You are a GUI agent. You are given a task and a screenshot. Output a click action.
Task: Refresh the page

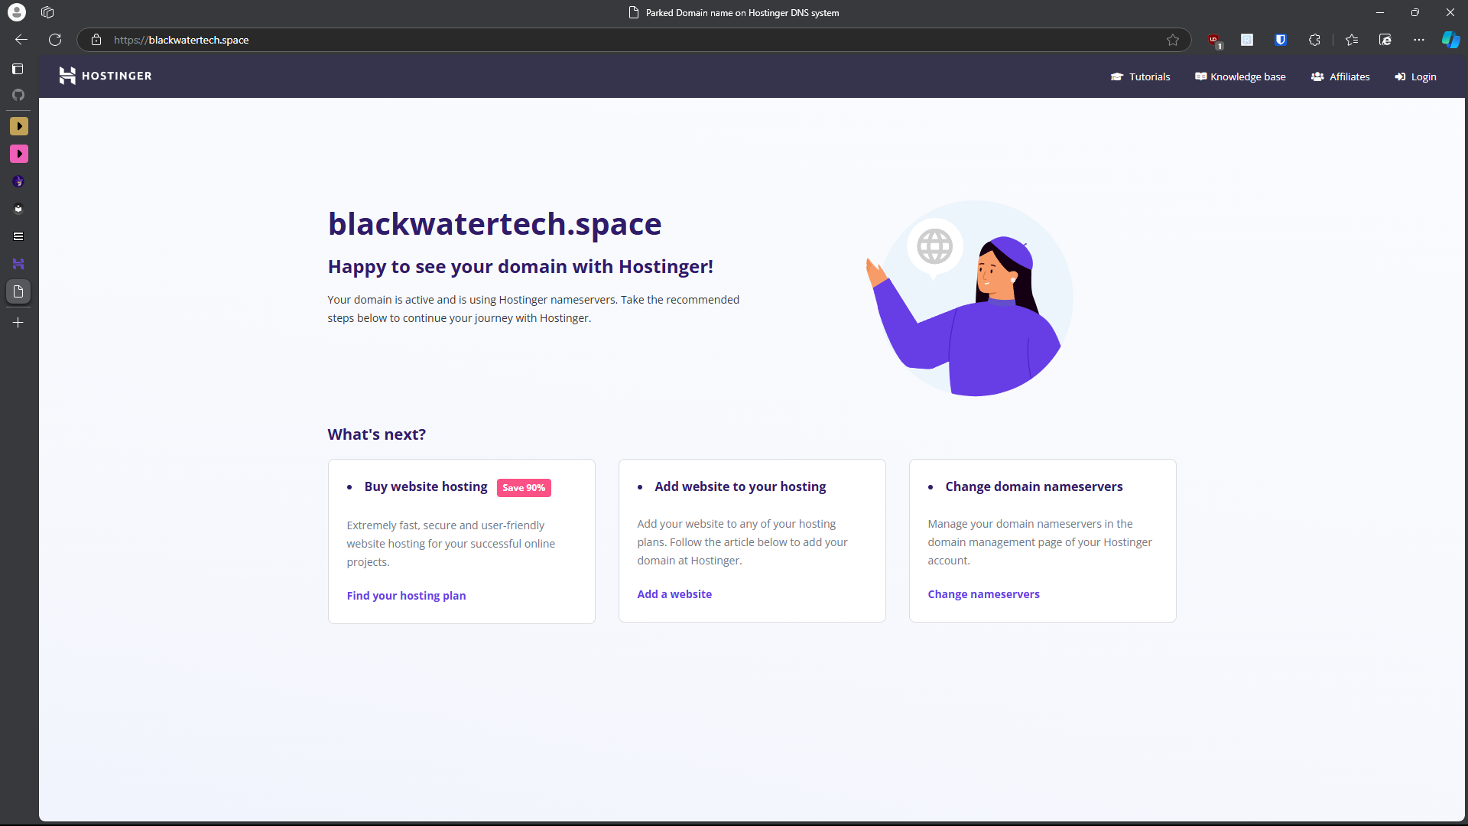[x=55, y=40]
